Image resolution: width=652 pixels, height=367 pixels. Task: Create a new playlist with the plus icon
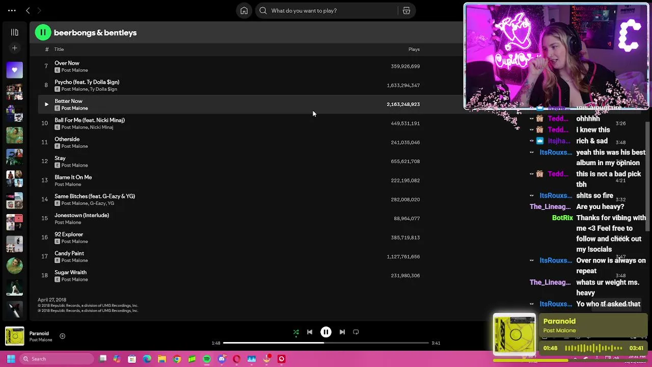[14, 48]
